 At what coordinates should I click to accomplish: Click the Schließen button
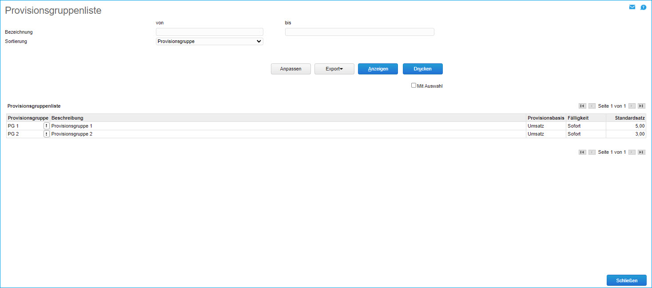[627, 280]
